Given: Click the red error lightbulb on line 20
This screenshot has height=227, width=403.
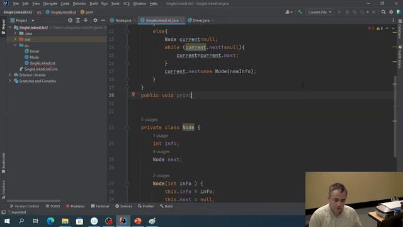Looking at the screenshot, I should click(x=133, y=95).
